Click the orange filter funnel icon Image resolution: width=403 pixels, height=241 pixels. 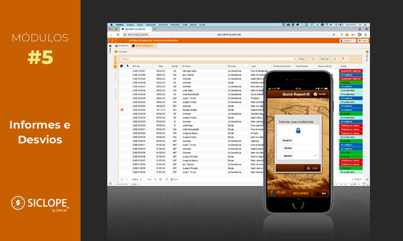[x=343, y=59]
